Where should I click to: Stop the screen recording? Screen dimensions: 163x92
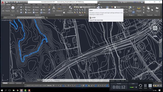pyautogui.click(x=150, y=86)
